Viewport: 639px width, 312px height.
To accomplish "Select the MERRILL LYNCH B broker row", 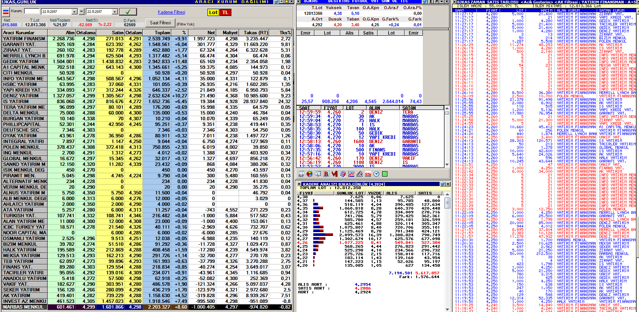I will click(147, 56).
